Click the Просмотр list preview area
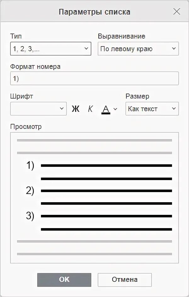Screen dimensions: 189x297 [94, 198]
